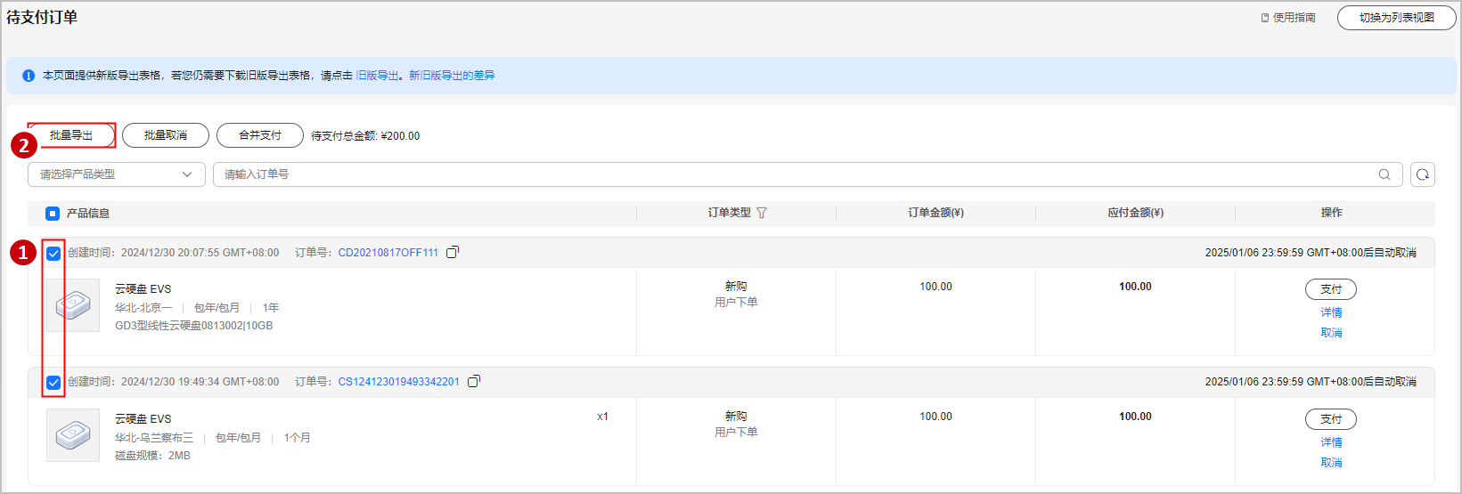Uncheck the second order's checkbox
The image size is (1462, 494).
click(x=53, y=383)
